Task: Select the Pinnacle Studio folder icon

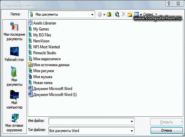Action: 30,53
